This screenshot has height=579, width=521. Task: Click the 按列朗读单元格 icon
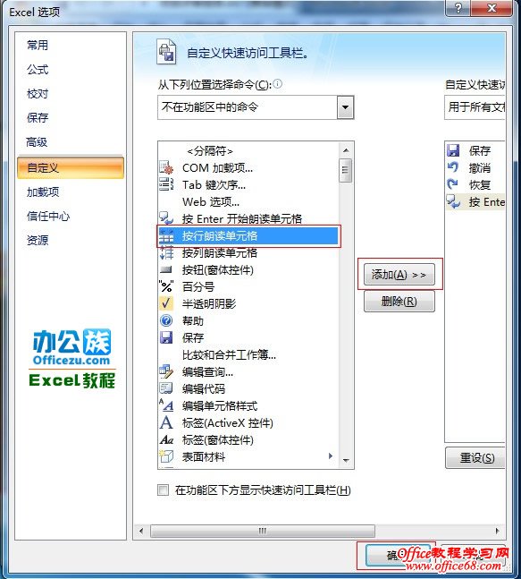(x=166, y=253)
